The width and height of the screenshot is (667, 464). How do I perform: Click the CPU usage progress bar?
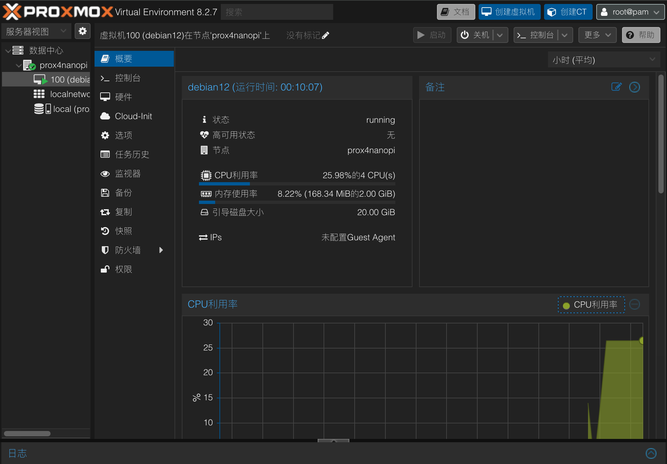(297, 183)
